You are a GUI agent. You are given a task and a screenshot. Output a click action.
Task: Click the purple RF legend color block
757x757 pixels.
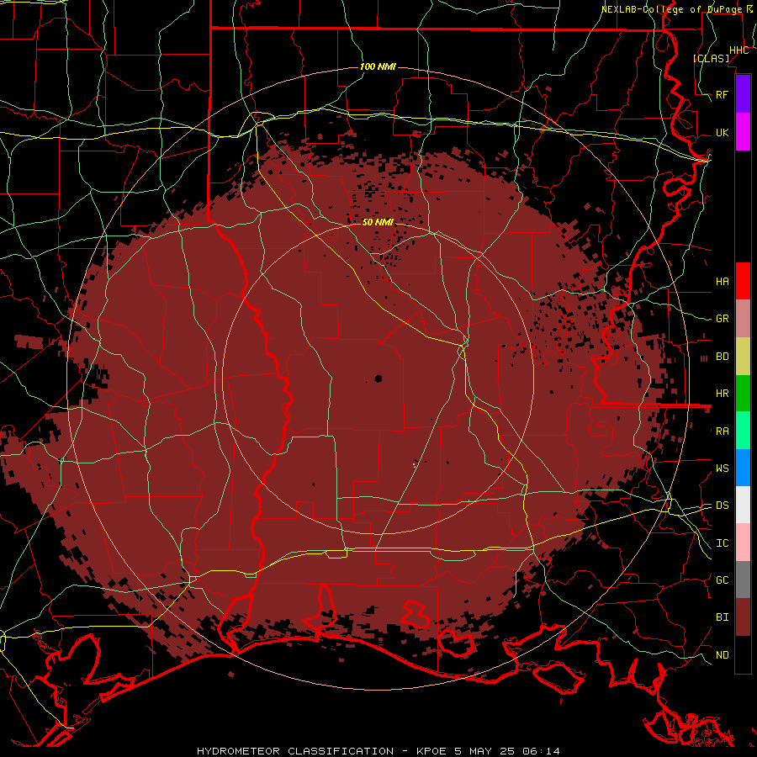click(x=743, y=94)
